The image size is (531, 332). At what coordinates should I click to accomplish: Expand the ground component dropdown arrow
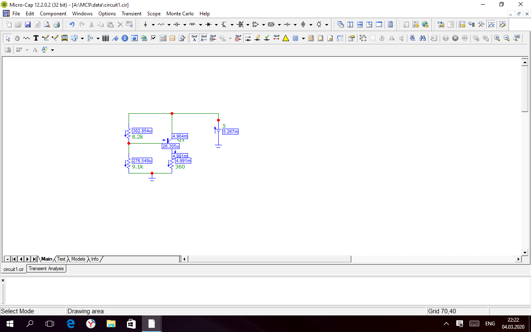(x=153, y=24)
